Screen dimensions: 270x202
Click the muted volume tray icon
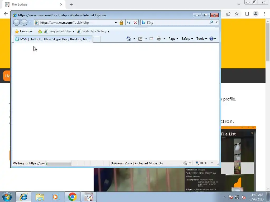pyautogui.click(x=243, y=197)
